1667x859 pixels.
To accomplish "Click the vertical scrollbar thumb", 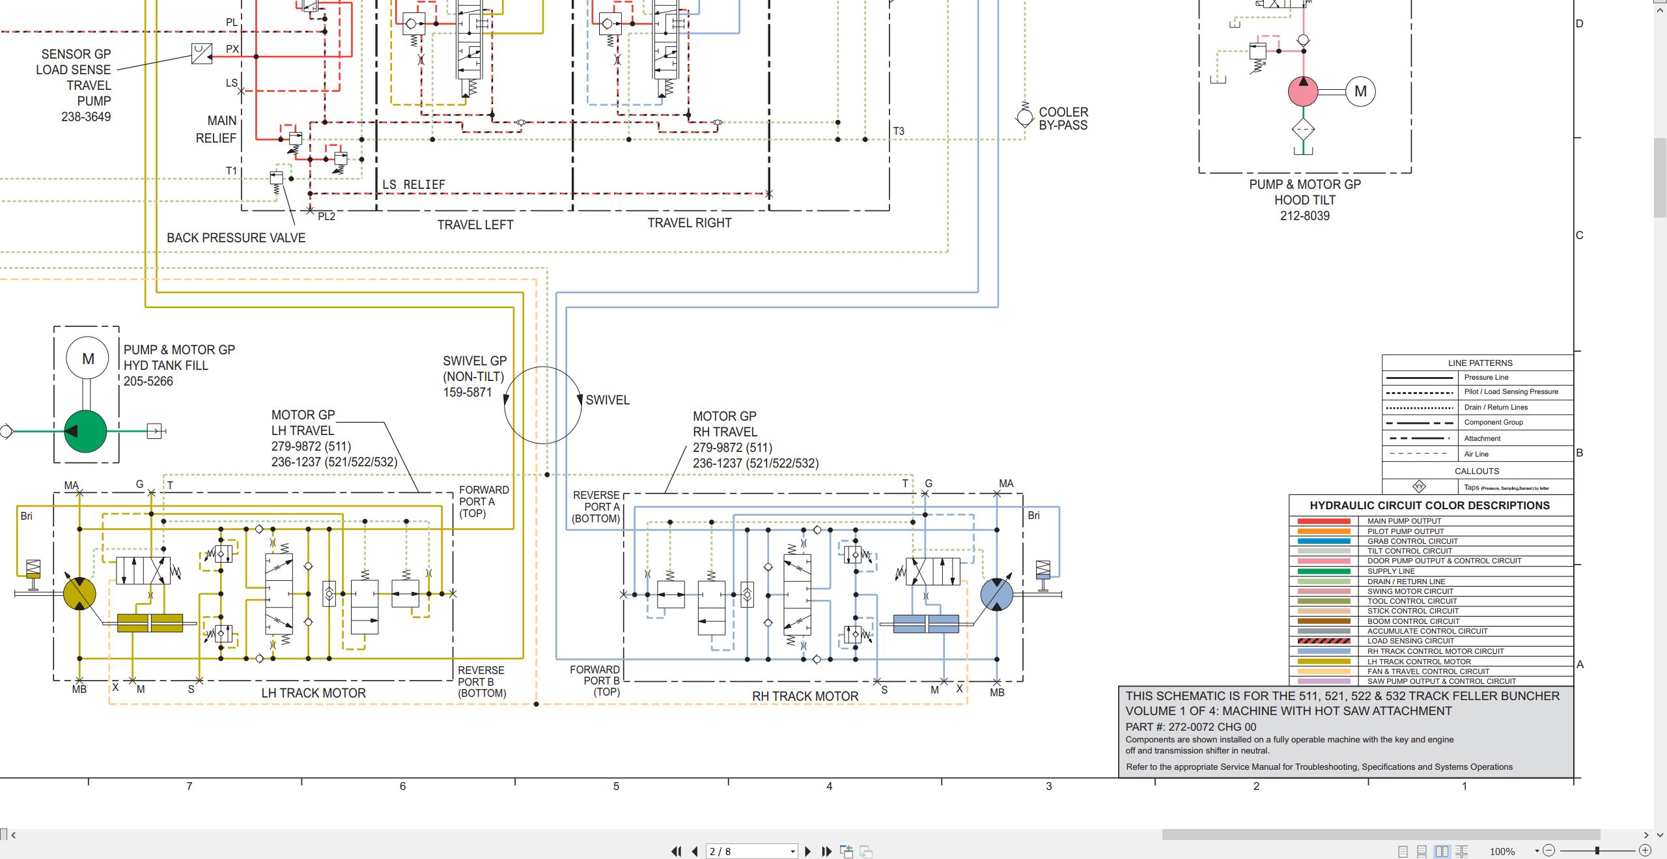I will point(1660,178).
